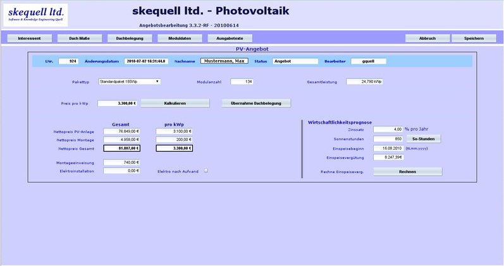Image resolution: width=504 pixels, height=266 pixels.
Task: Click the skequell ltd. - Photovoltaik title
Action: [x=211, y=11]
